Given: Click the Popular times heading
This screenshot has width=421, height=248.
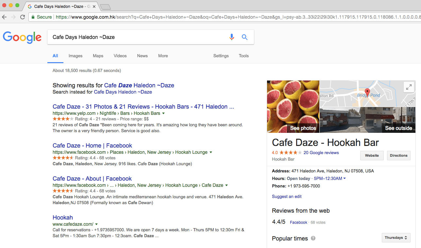Looking at the screenshot, I should (290, 239).
